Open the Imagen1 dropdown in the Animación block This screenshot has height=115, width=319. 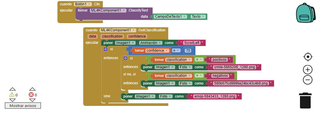[125, 43]
